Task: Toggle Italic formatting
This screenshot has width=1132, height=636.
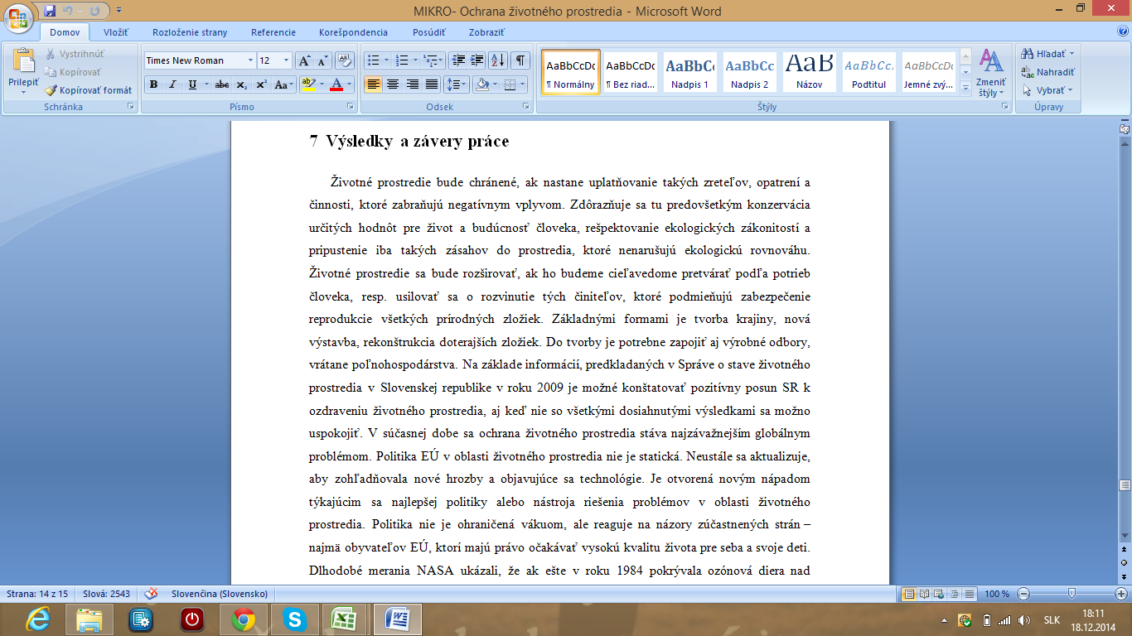Action: pyautogui.click(x=172, y=84)
